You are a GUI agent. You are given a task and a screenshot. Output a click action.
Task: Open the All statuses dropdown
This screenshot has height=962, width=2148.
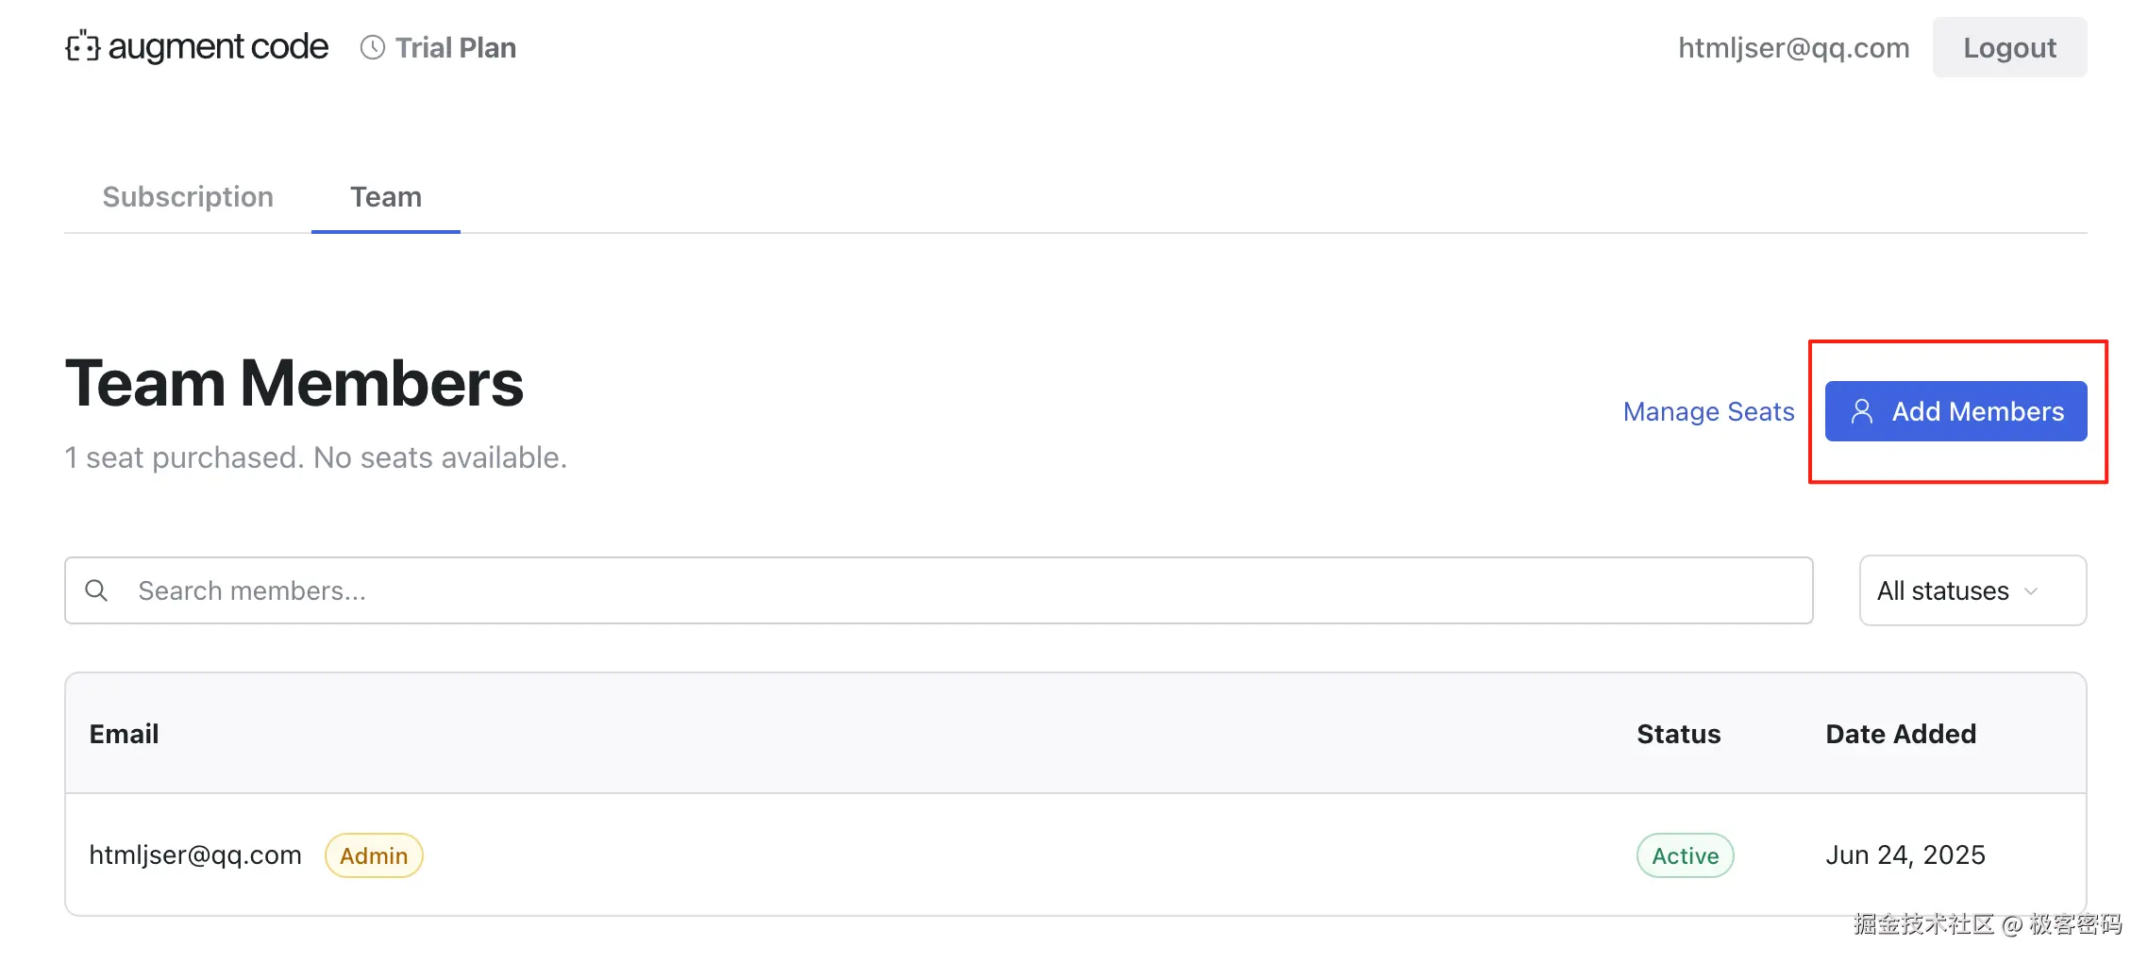click(x=1972, y=590)
